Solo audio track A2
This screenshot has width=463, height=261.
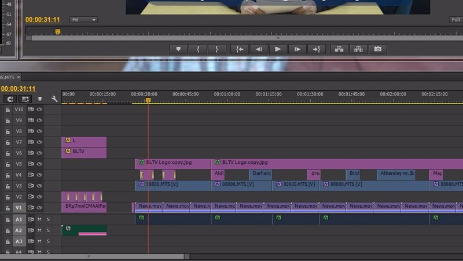(x=48, y=230)
